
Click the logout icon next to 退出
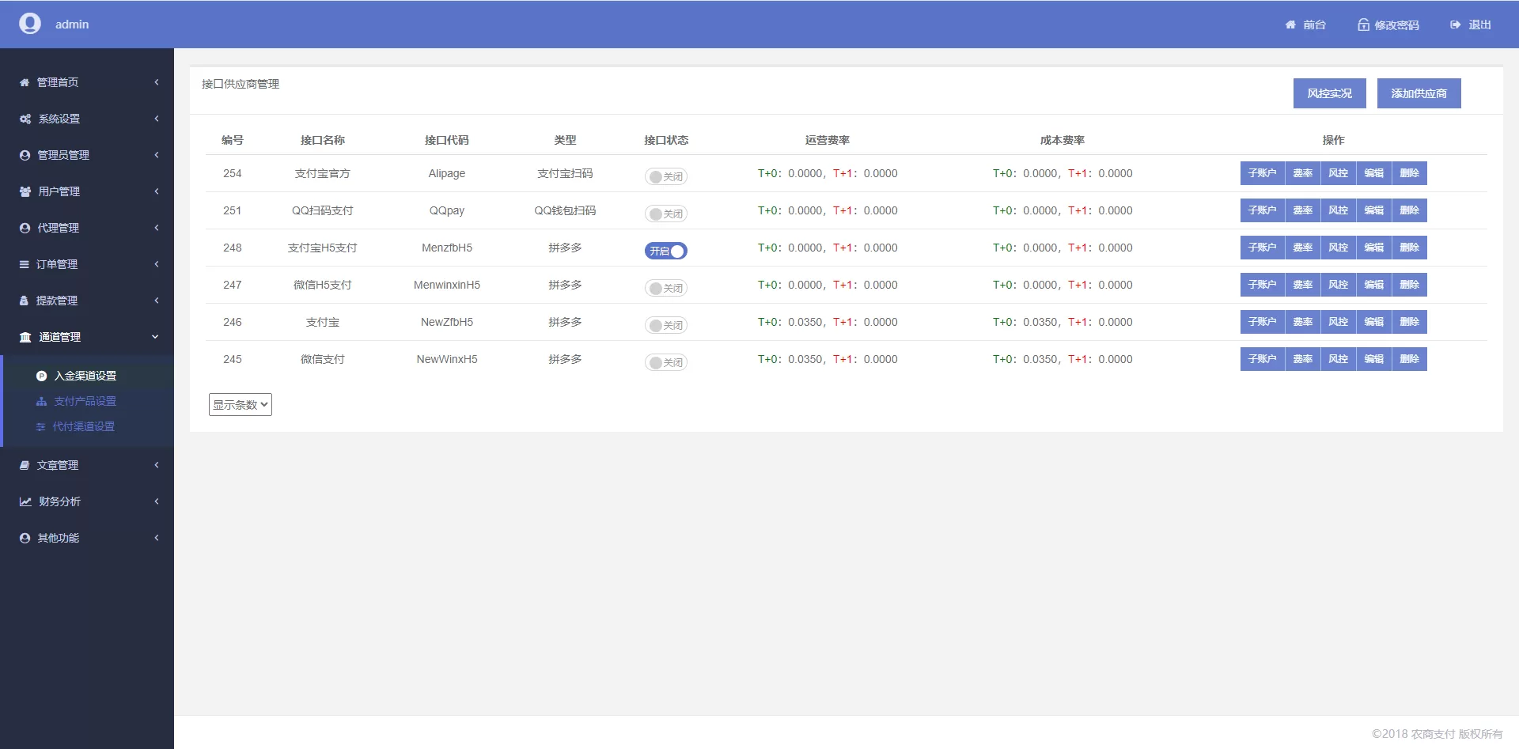point(1455,25)
